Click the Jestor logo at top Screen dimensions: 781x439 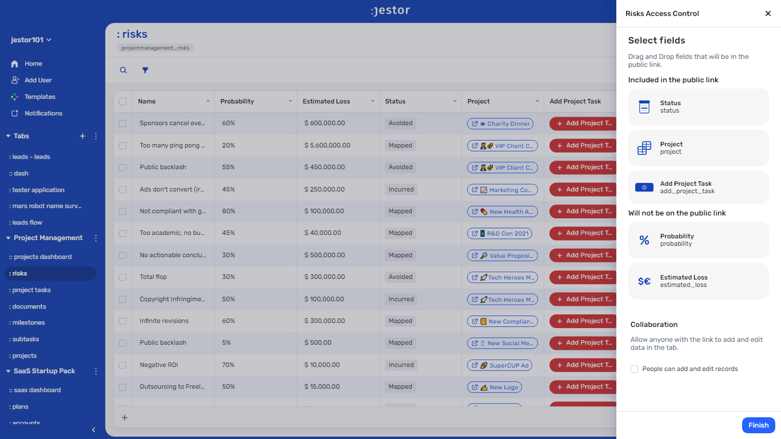tap(390, 11)
